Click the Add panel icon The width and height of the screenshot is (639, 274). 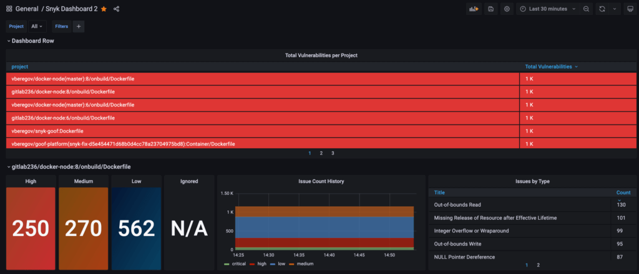click(x=474, y=9)
